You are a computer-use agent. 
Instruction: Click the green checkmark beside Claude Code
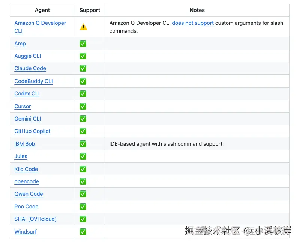(83, 68)
